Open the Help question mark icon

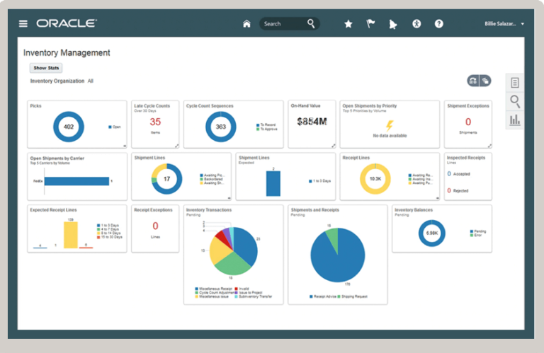pyautogui.click(x=439, y=23)
